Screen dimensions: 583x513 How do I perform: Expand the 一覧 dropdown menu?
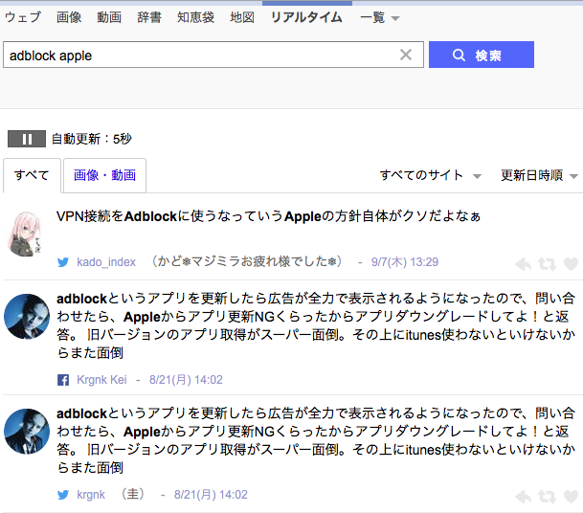[x=380, y=17]
